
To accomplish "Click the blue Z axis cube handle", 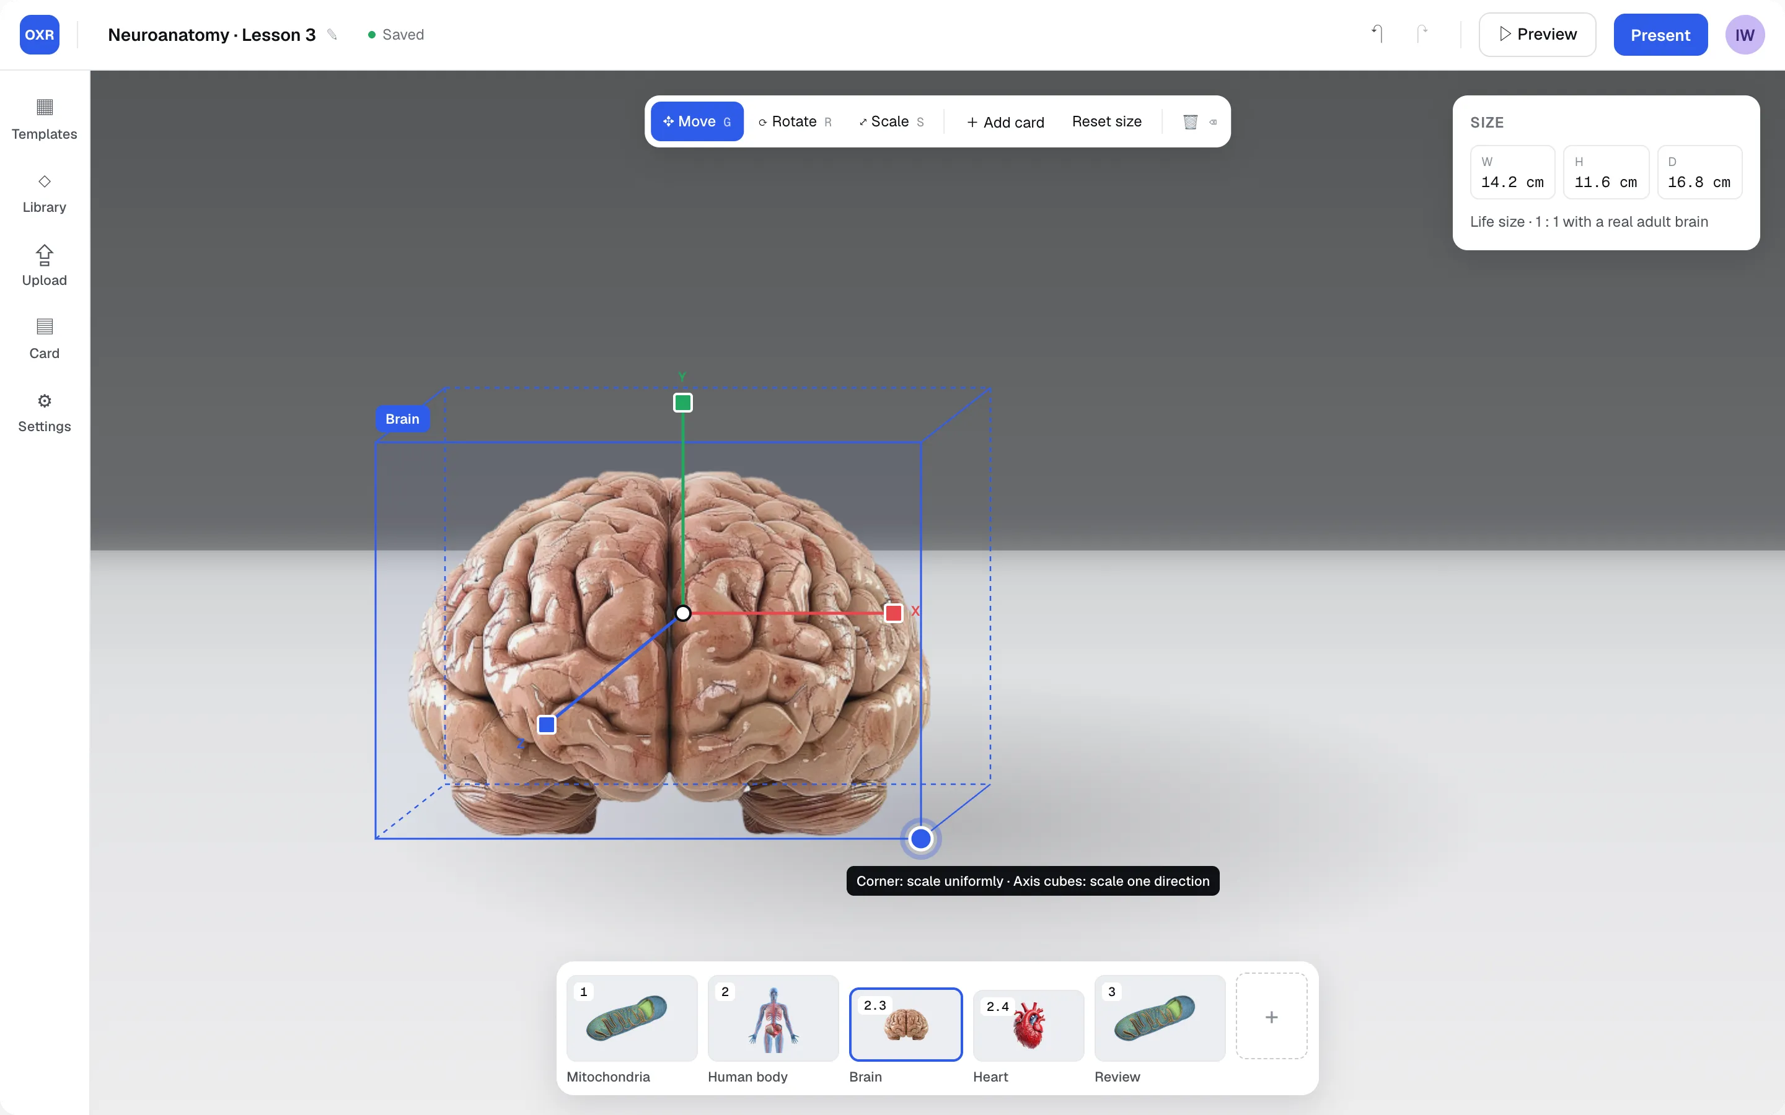I will click(547, 725).
